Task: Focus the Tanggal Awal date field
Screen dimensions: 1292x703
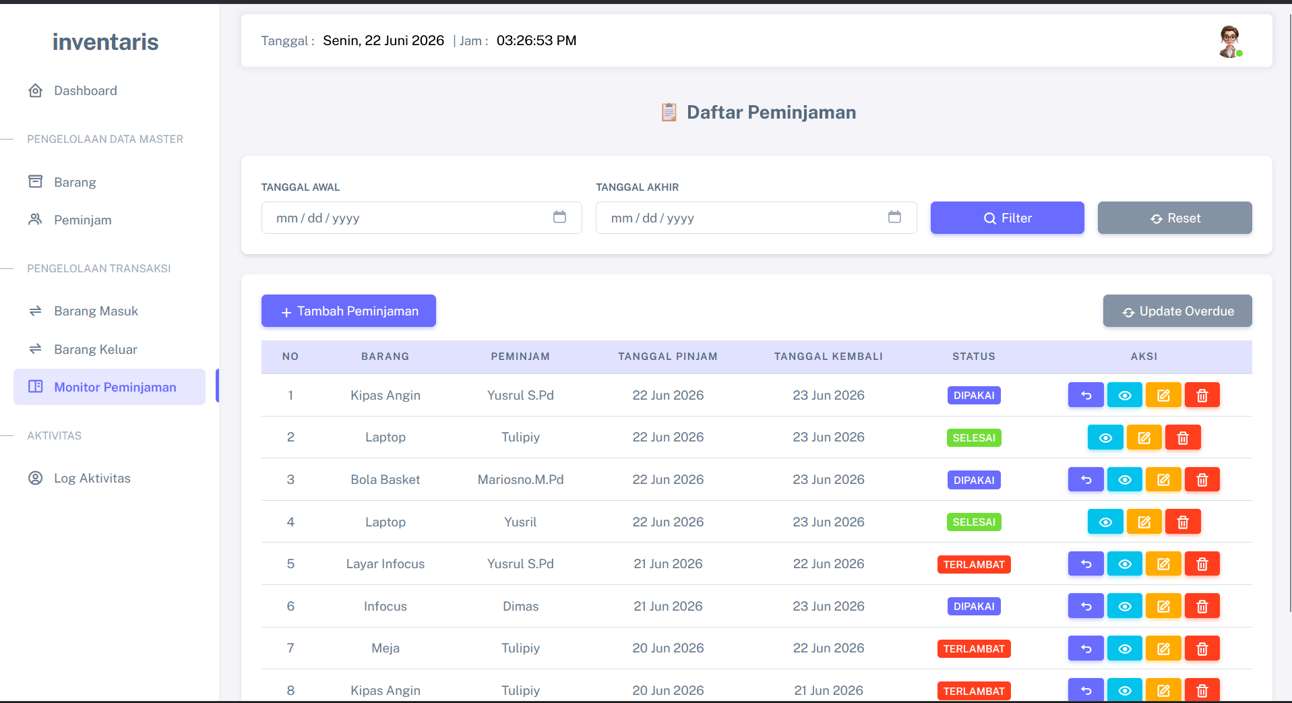Action: (421, 218)
